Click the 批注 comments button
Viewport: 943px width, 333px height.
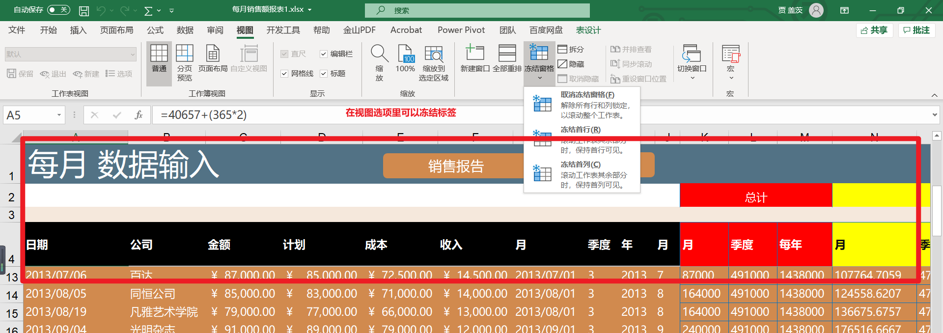pyautogui.click(x=917, y=30)
